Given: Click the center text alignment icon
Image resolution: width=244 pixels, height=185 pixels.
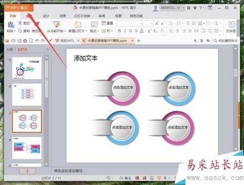Looking at the screenshot, I should (x=178, y=31).
